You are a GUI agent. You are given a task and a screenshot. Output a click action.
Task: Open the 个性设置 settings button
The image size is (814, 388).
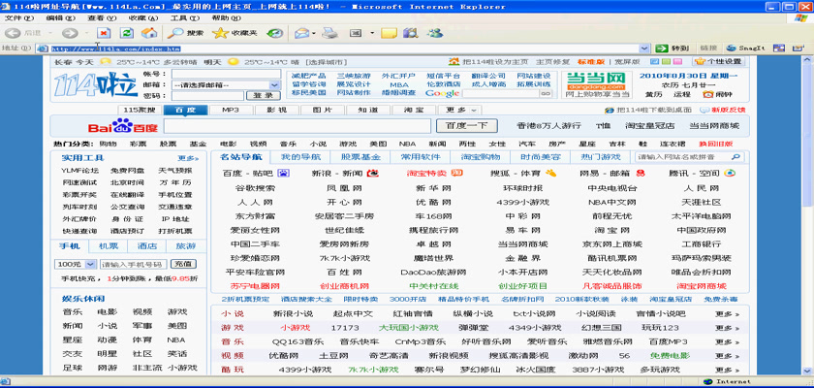(x=718, y=61)
